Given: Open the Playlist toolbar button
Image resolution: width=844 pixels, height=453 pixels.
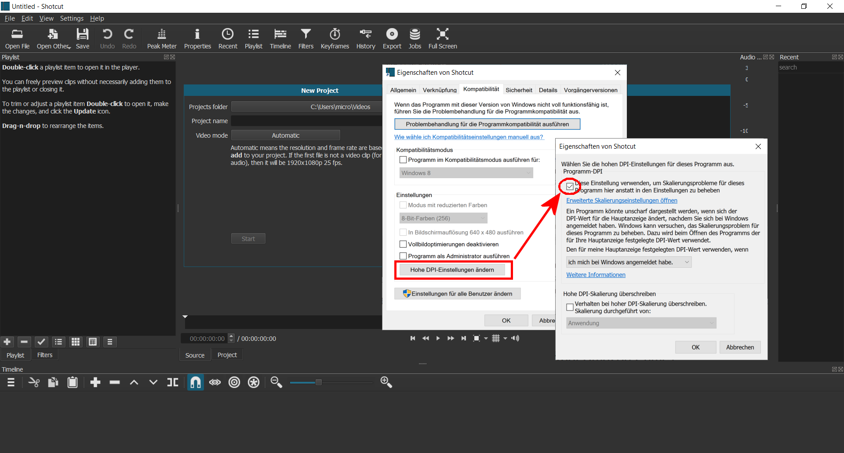Looking at the screenshot, I should (254, 39).
